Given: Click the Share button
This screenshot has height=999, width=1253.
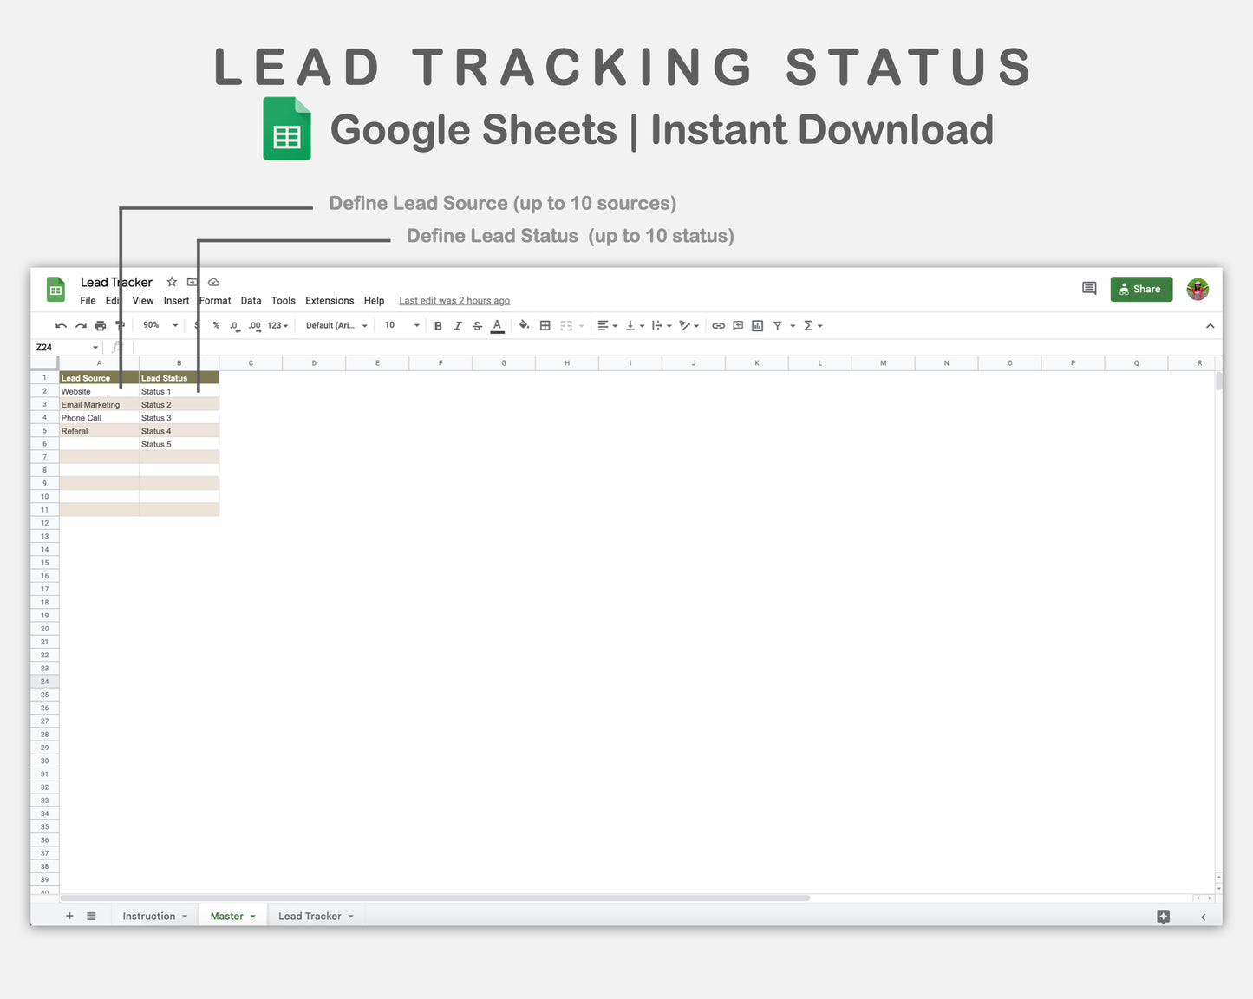Looking at the screenshot, I should [1141, 289].
